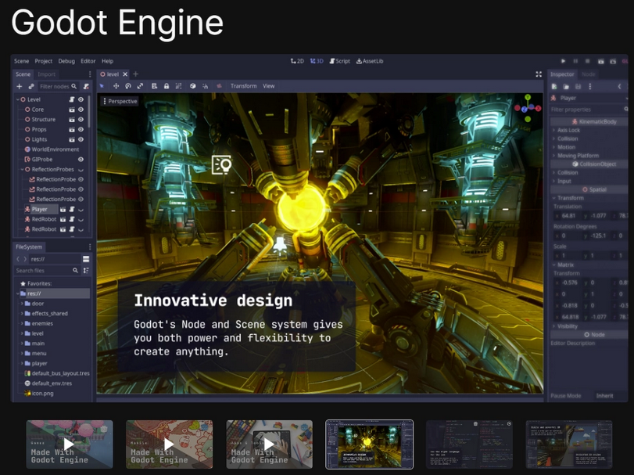The width and height of the screenshot is (634, 475).
Task: Open the Perspective view options button
Action: [120, 101]
